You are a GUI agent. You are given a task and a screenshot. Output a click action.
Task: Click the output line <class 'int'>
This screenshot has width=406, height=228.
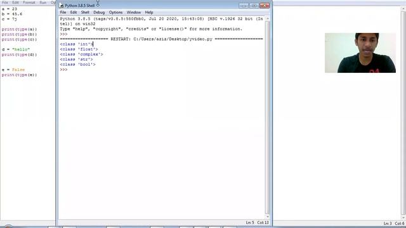click(76, 44)
